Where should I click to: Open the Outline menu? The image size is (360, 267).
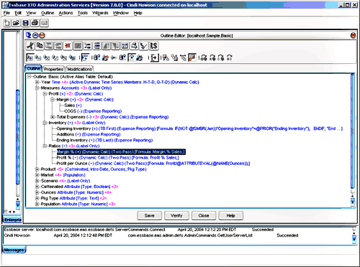(x=48, y=13)
